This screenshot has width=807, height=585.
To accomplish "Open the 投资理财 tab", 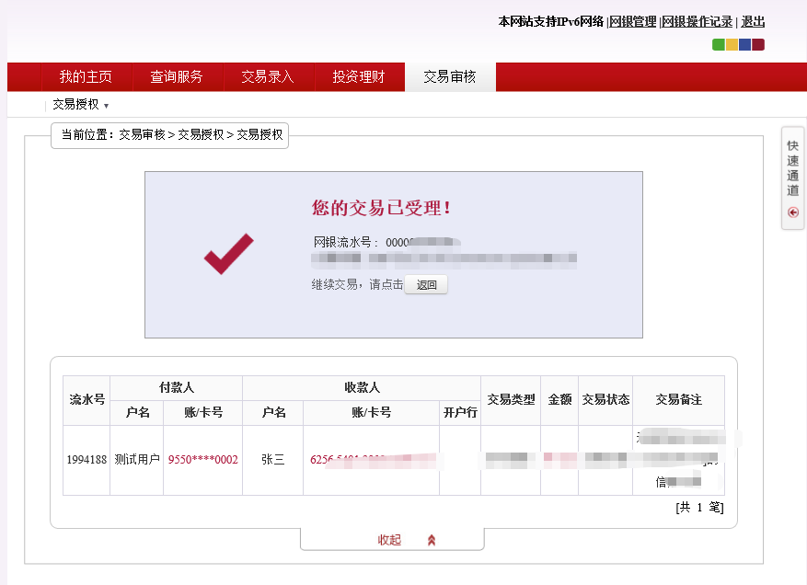I will click(359, 77).
